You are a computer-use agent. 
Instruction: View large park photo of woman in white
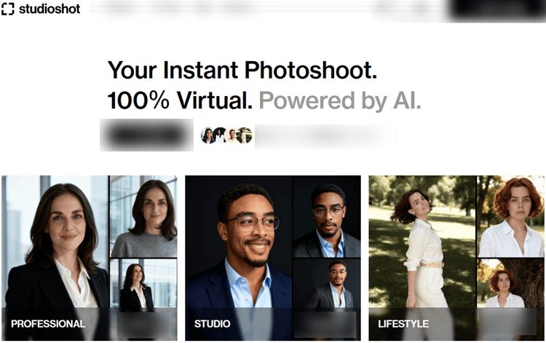(x=422, y=240)
